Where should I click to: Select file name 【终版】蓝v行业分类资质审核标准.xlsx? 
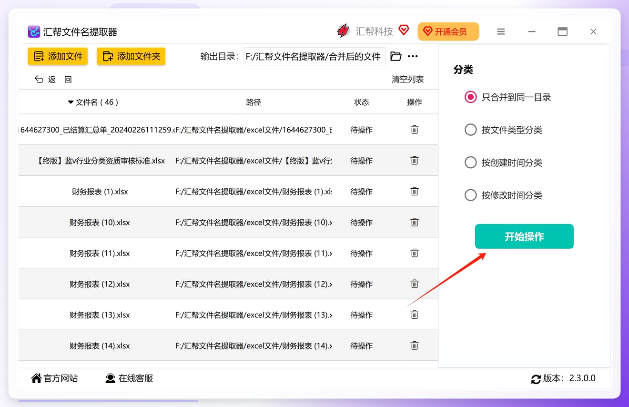(x=101, y=161)
